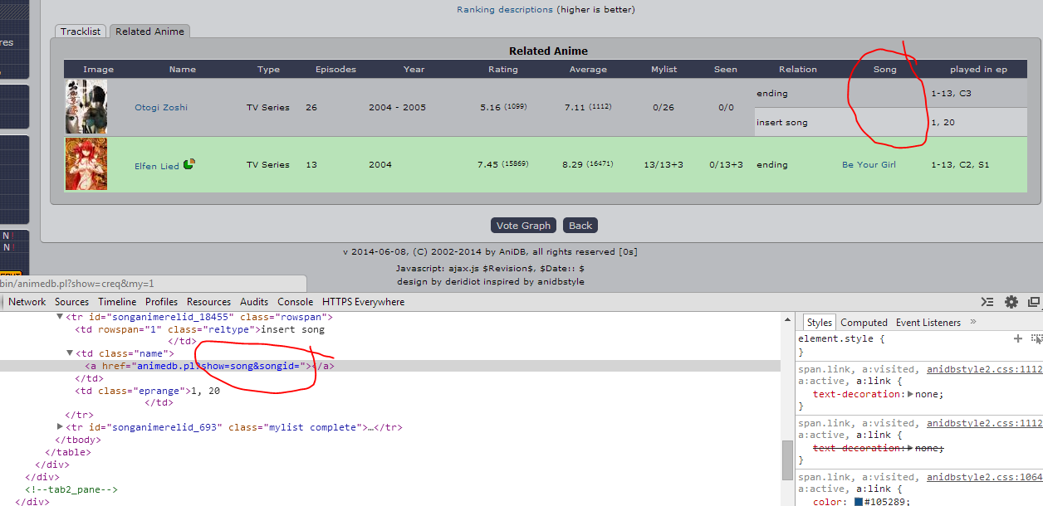Image resolution: width=1043 pixels, height=506 pixels.
Task: Expand the songanimerelid_693 tr element
Action: (60, 426)
